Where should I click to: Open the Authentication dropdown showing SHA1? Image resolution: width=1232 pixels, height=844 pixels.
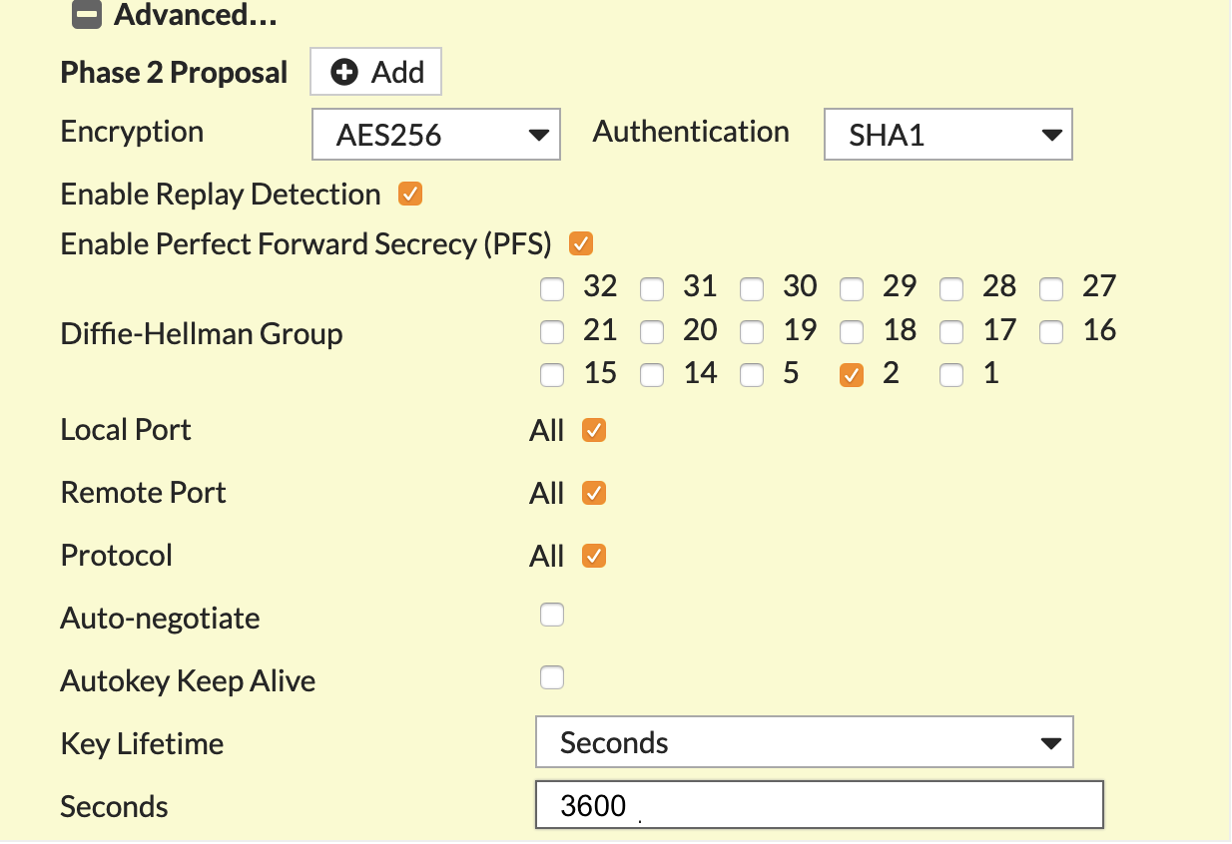tap(947, 134)
